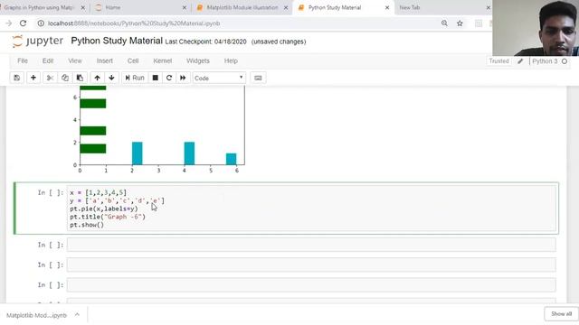Click the pencil edit mode icon
The width and height of the screenshot is (579, 325).
pyautogui.click(x=520, y=61)
